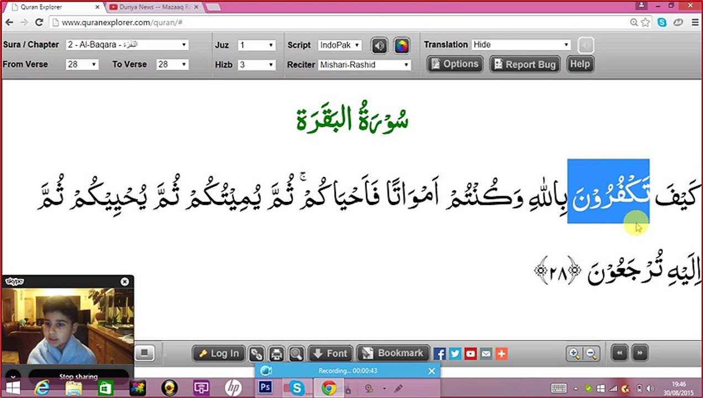Click the disabled translation audio button

click(x=586, y=45)
